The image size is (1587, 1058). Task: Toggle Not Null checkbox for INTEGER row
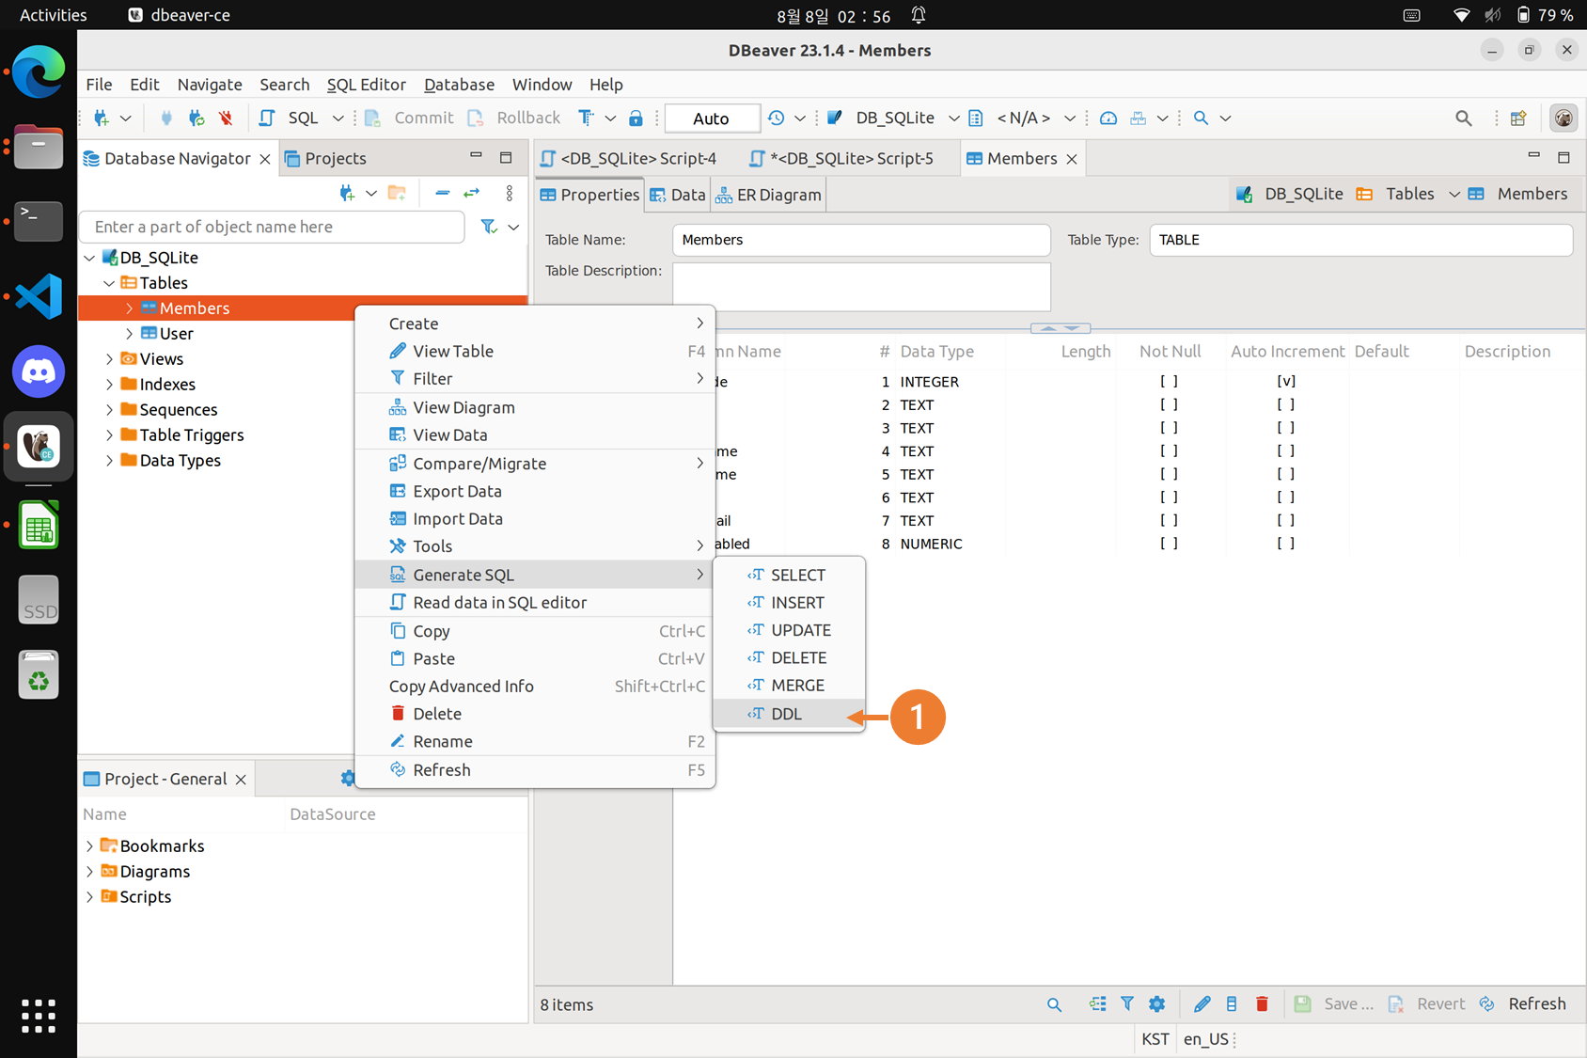1169,381
